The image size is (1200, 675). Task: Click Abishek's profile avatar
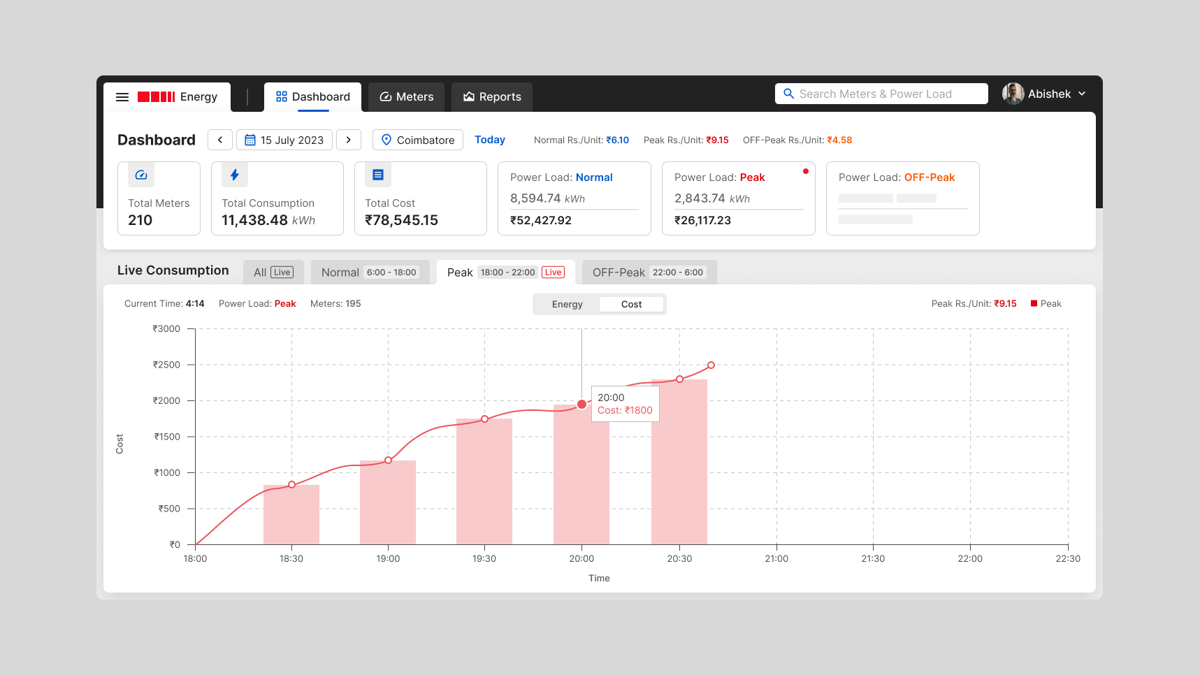click(x=1013, y=94)
